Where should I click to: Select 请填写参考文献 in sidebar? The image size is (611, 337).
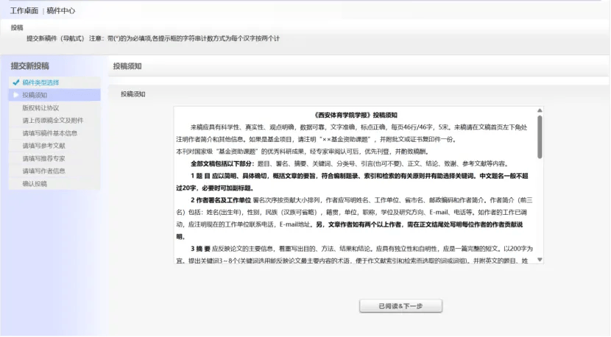pos(43,146)
